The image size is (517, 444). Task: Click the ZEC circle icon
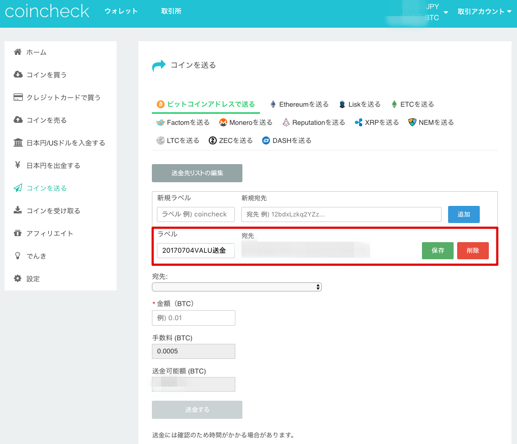(213, 140)
